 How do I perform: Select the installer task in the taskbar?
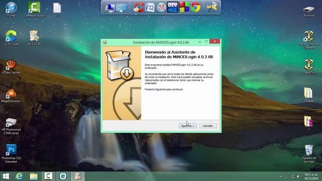point(77,176)
